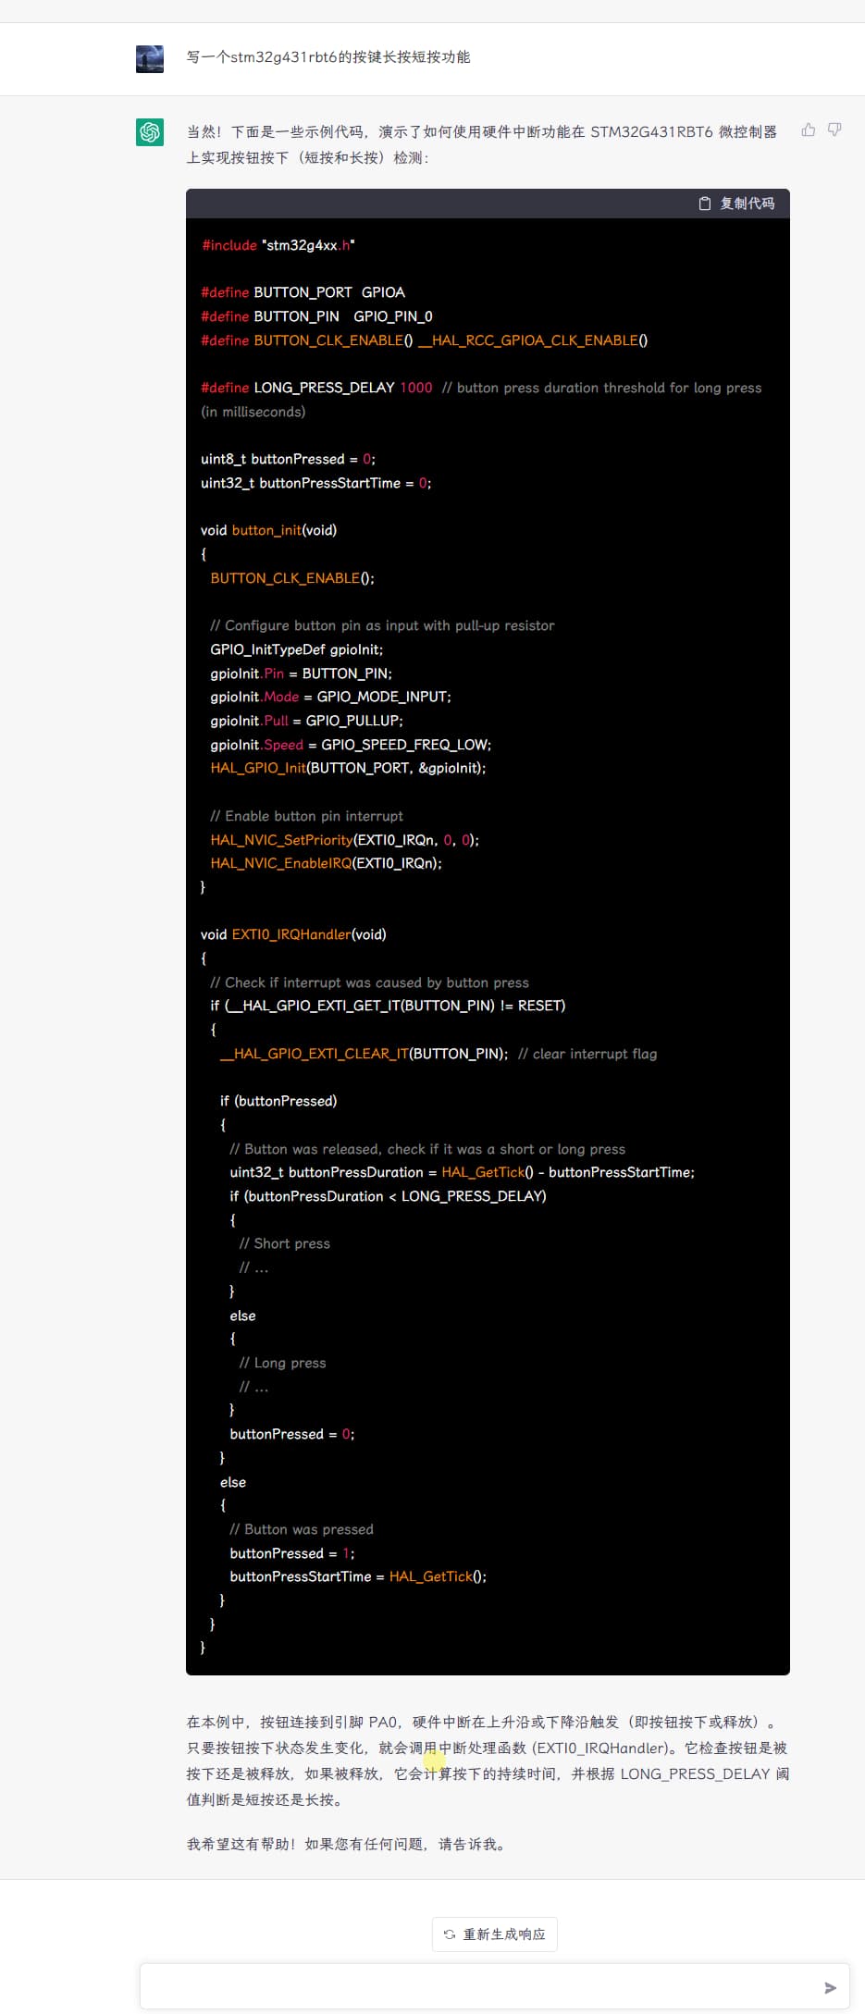The width and height of the screenshot is (865, 2014).
Task: Click the 重新生成响应 button label
Action: click(504, 1934)
